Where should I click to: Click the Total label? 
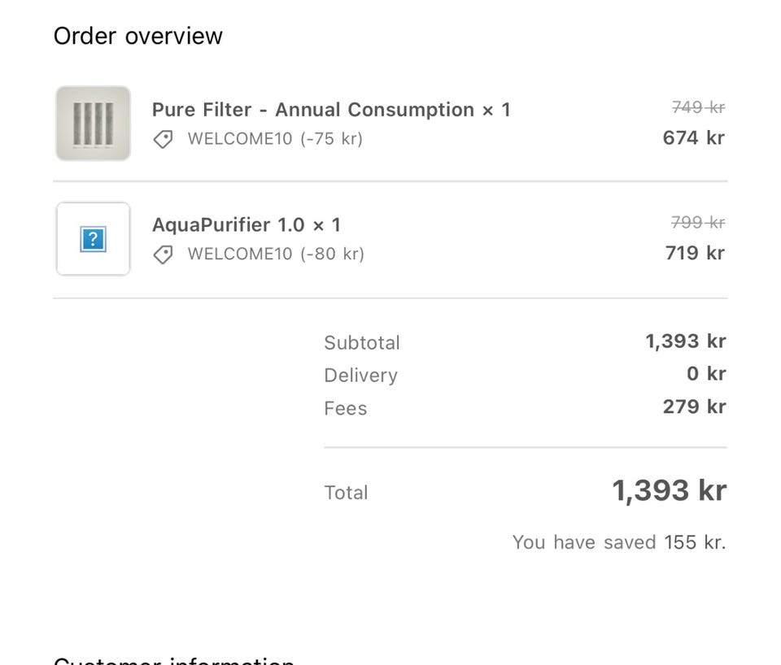[346, 493]
